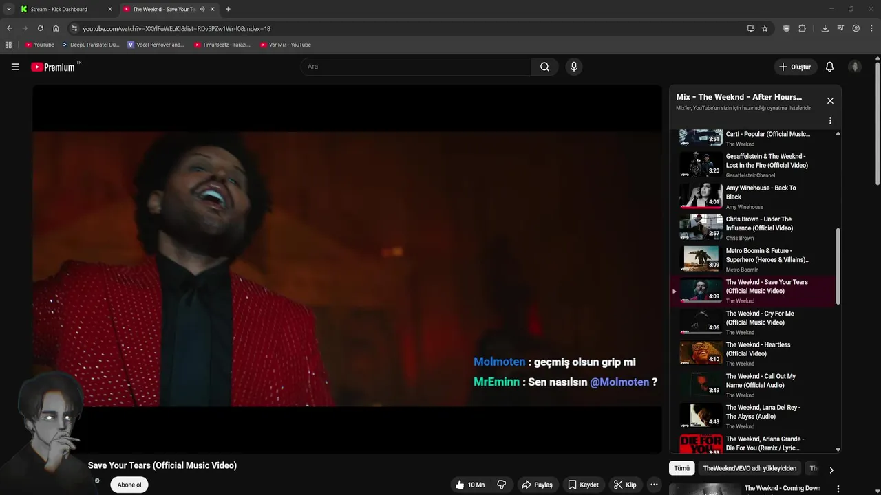
Task: Open YouTube notifications bell
Action: click(x=829, y=67)
